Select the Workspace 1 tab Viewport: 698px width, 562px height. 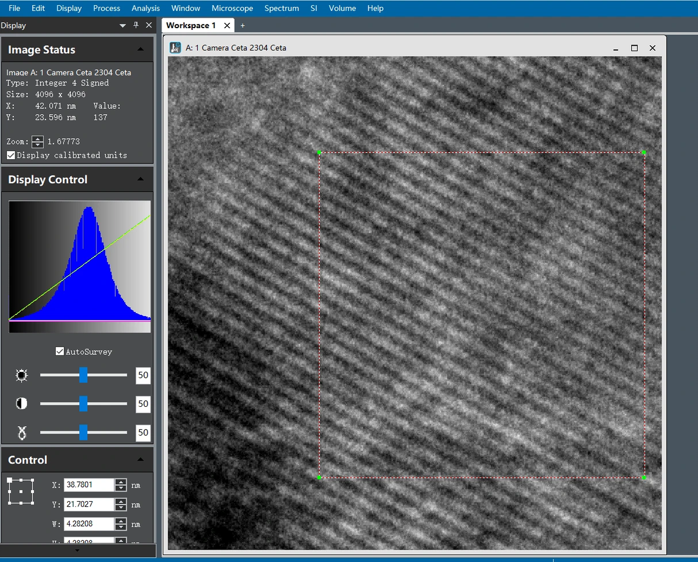[x=191, y=25]
